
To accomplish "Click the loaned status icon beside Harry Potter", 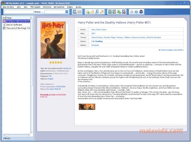I will (4, 21).
